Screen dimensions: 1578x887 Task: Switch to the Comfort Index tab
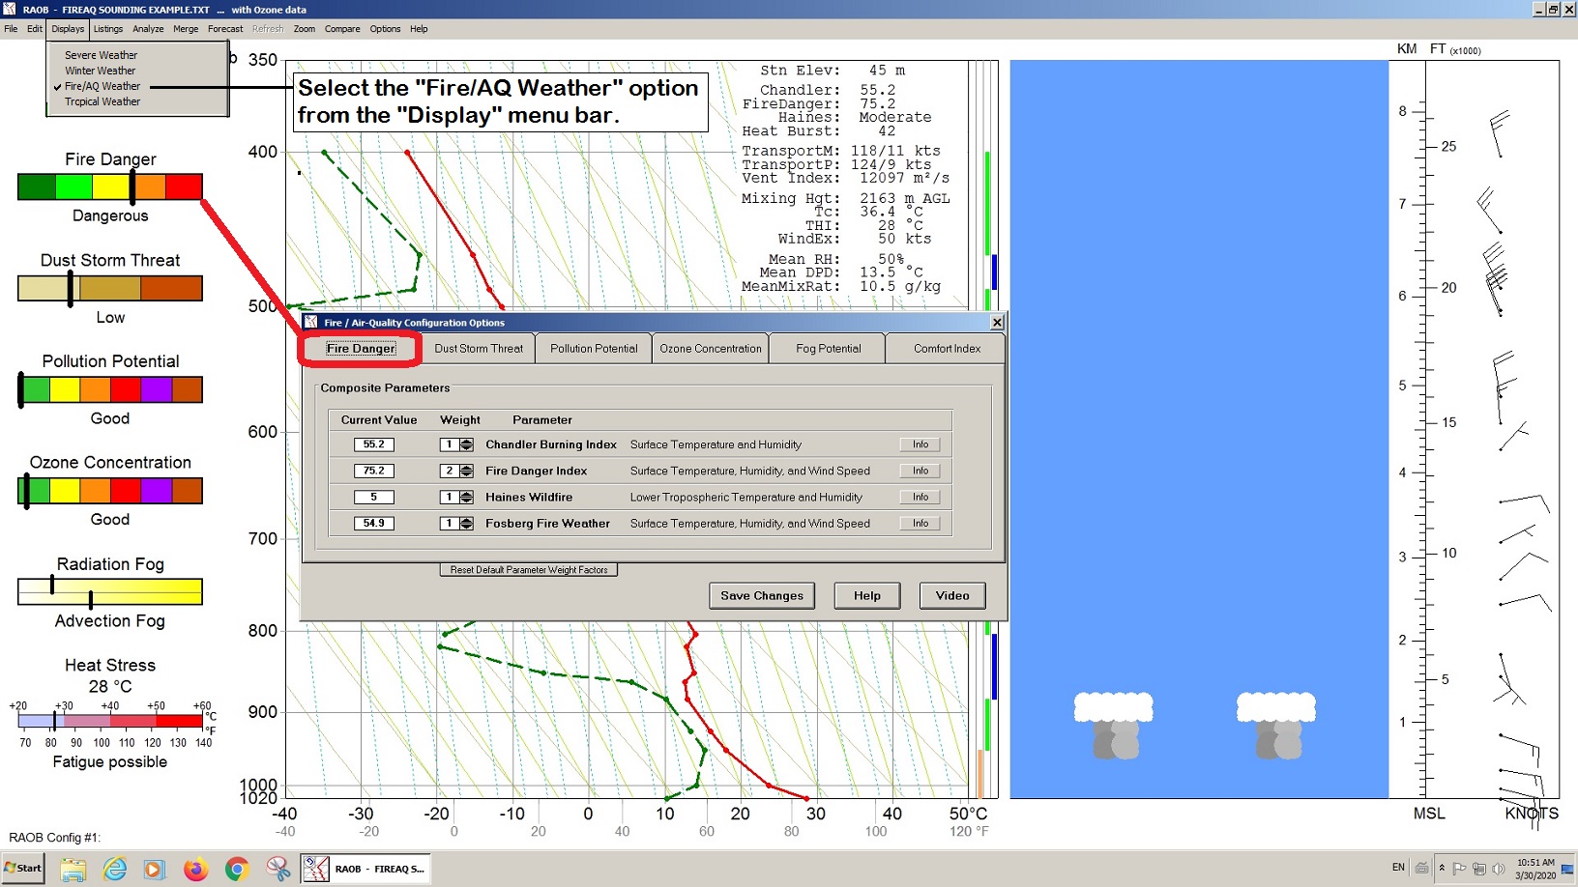947,349
